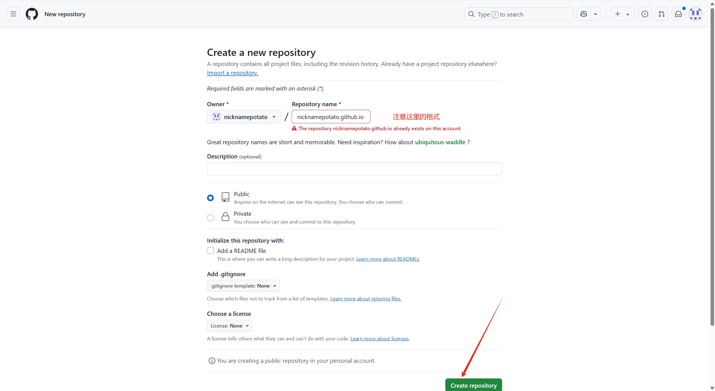Click the GitHub logo homepage icon
The image size is (715, 391).
[32, 14]
